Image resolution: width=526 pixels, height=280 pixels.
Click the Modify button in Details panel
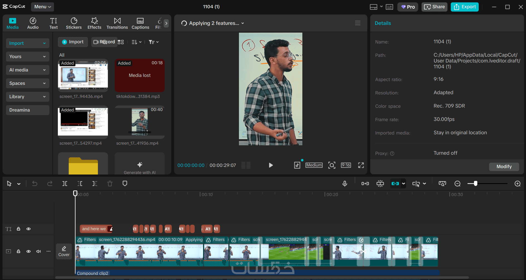504,166
